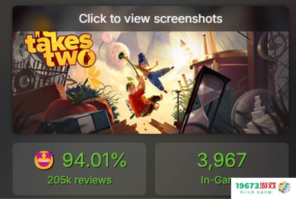
Task: Click the star-eyes emoji rating icon
Action: pyautogui.click(x=44, y=160)
